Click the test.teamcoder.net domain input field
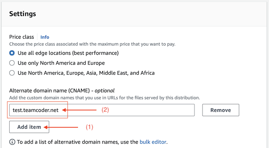Viewport: 269px width, 148px height. (102, 110)
